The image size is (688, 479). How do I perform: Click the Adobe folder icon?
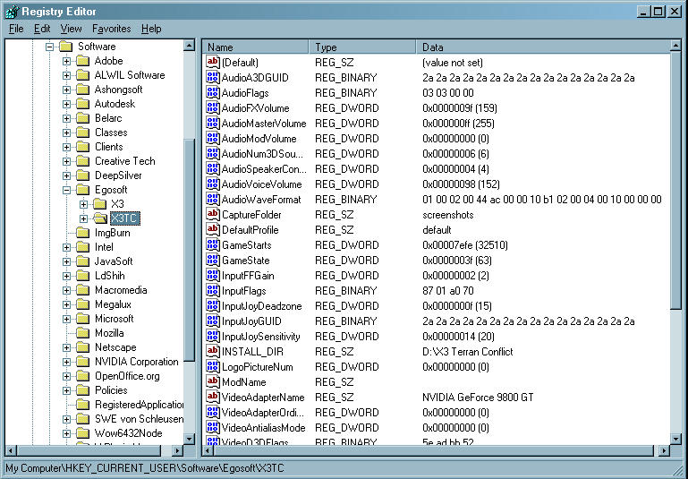pyautogui.click(x=82, y=61)
